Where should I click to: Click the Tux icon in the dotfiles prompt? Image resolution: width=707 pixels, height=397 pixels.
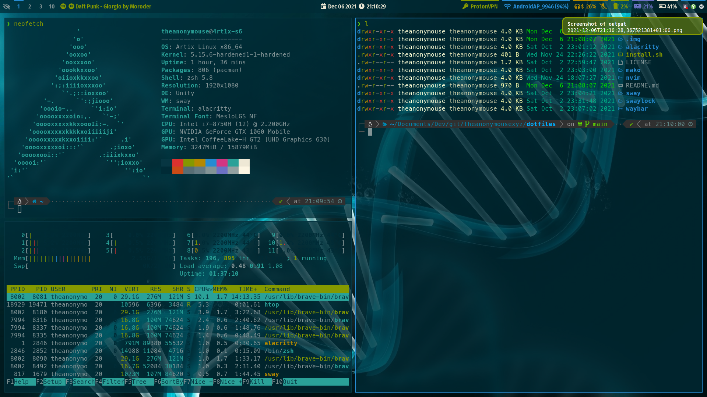(370, 124)
